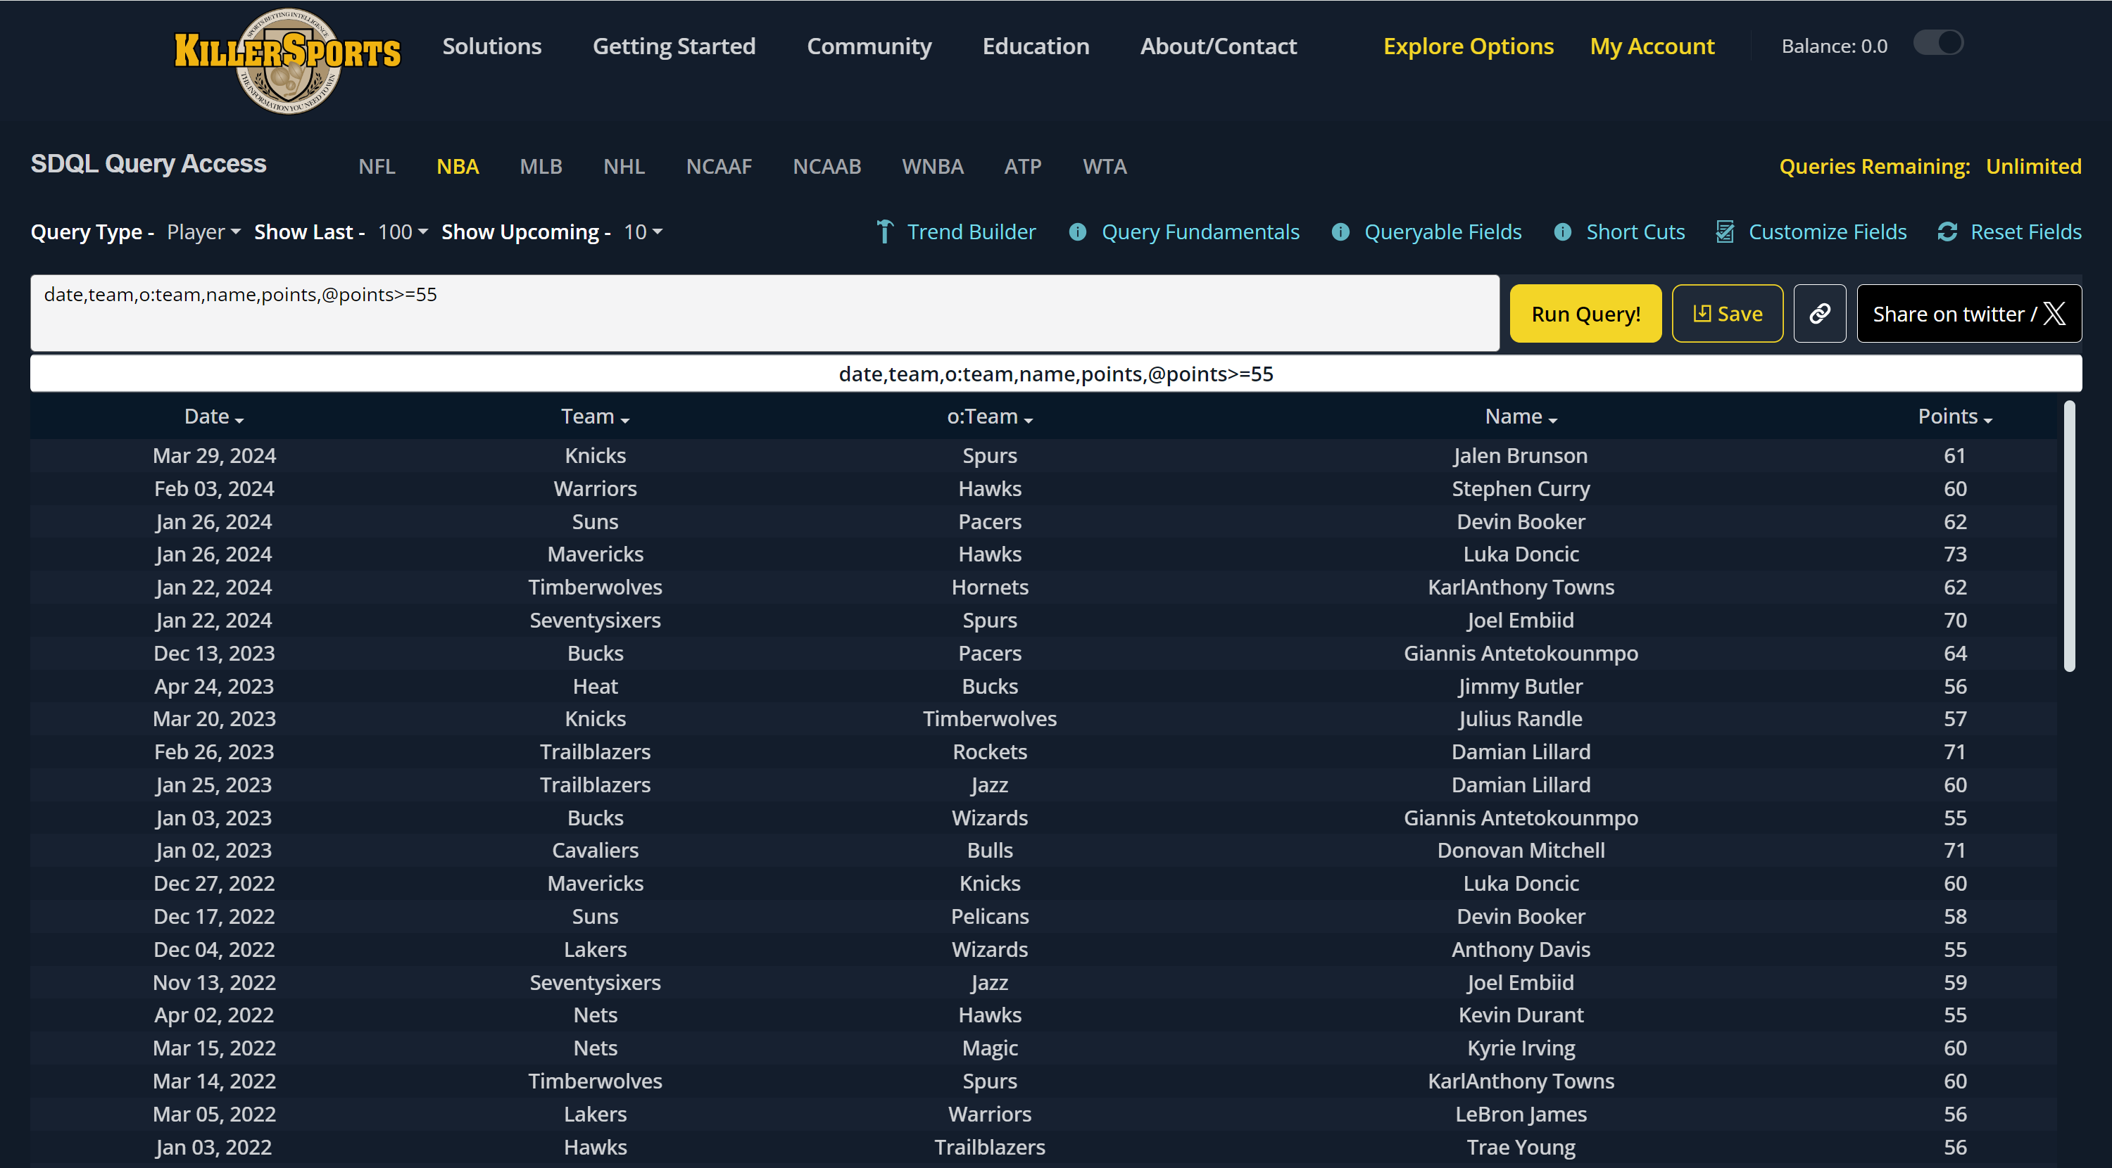Click the X logo in share button
This screenshot has width=2112, height=1168.
coord(2054,313)
